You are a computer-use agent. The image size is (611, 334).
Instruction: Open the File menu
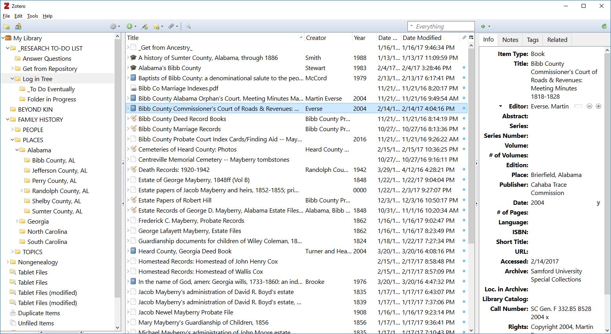(6, 16)
